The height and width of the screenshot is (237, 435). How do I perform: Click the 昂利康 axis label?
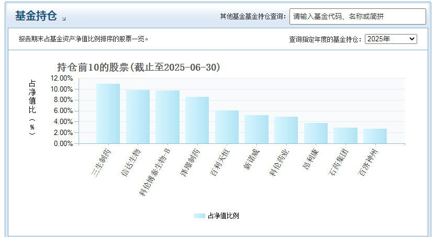pos(311,160)
